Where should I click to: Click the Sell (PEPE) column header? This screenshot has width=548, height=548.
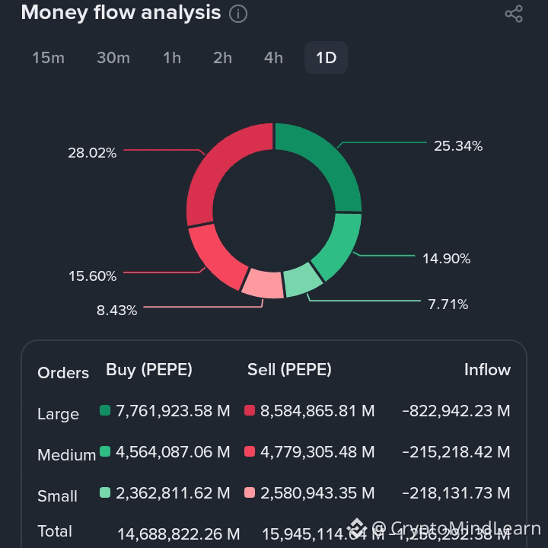point(289,370)
